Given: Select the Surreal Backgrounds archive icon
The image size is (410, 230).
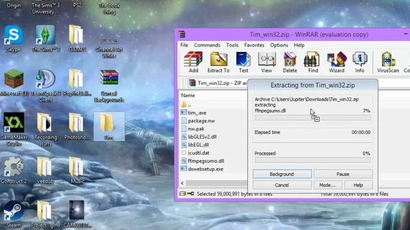Looking at the screenshot, I should tap(109, 85).
